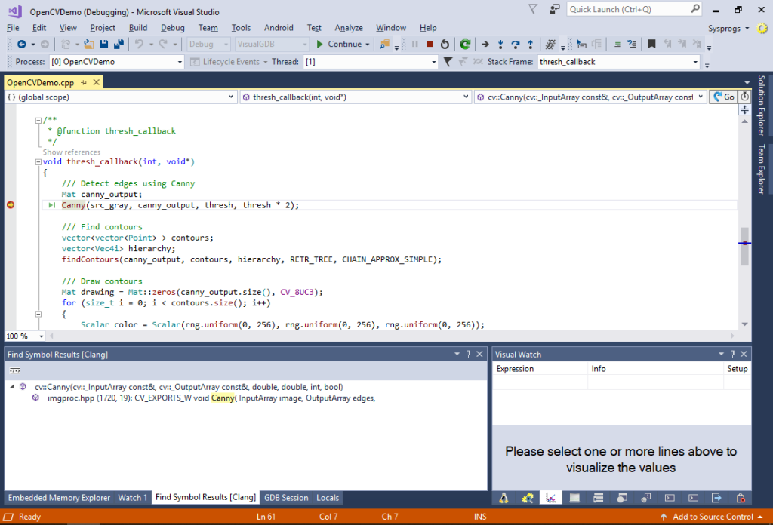Click the Step Over icon
Image resolution: width=773 pixels, height=525 pixels.
point(515,45)
